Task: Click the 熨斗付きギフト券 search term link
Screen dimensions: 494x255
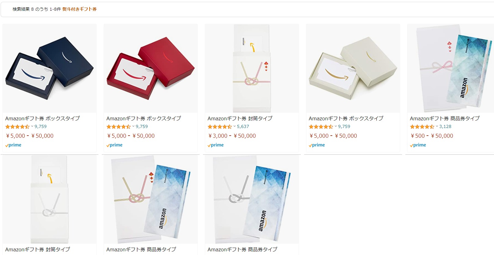Action: click(x=79, y=9)
